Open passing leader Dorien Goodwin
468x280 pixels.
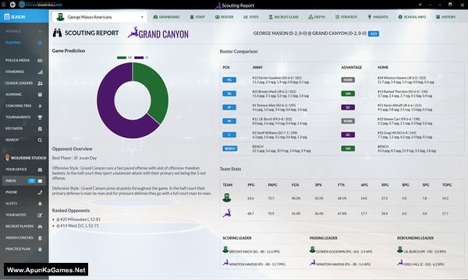coord(344,251)
